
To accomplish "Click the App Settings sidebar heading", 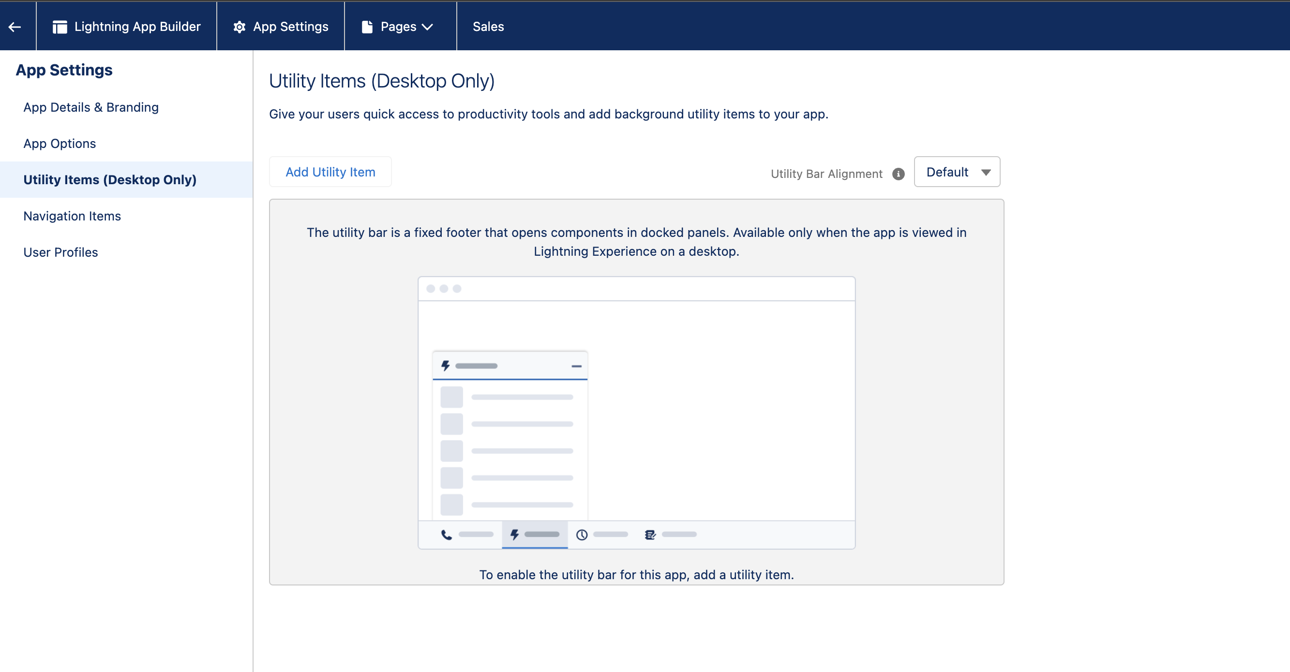I will click(64, 70).
